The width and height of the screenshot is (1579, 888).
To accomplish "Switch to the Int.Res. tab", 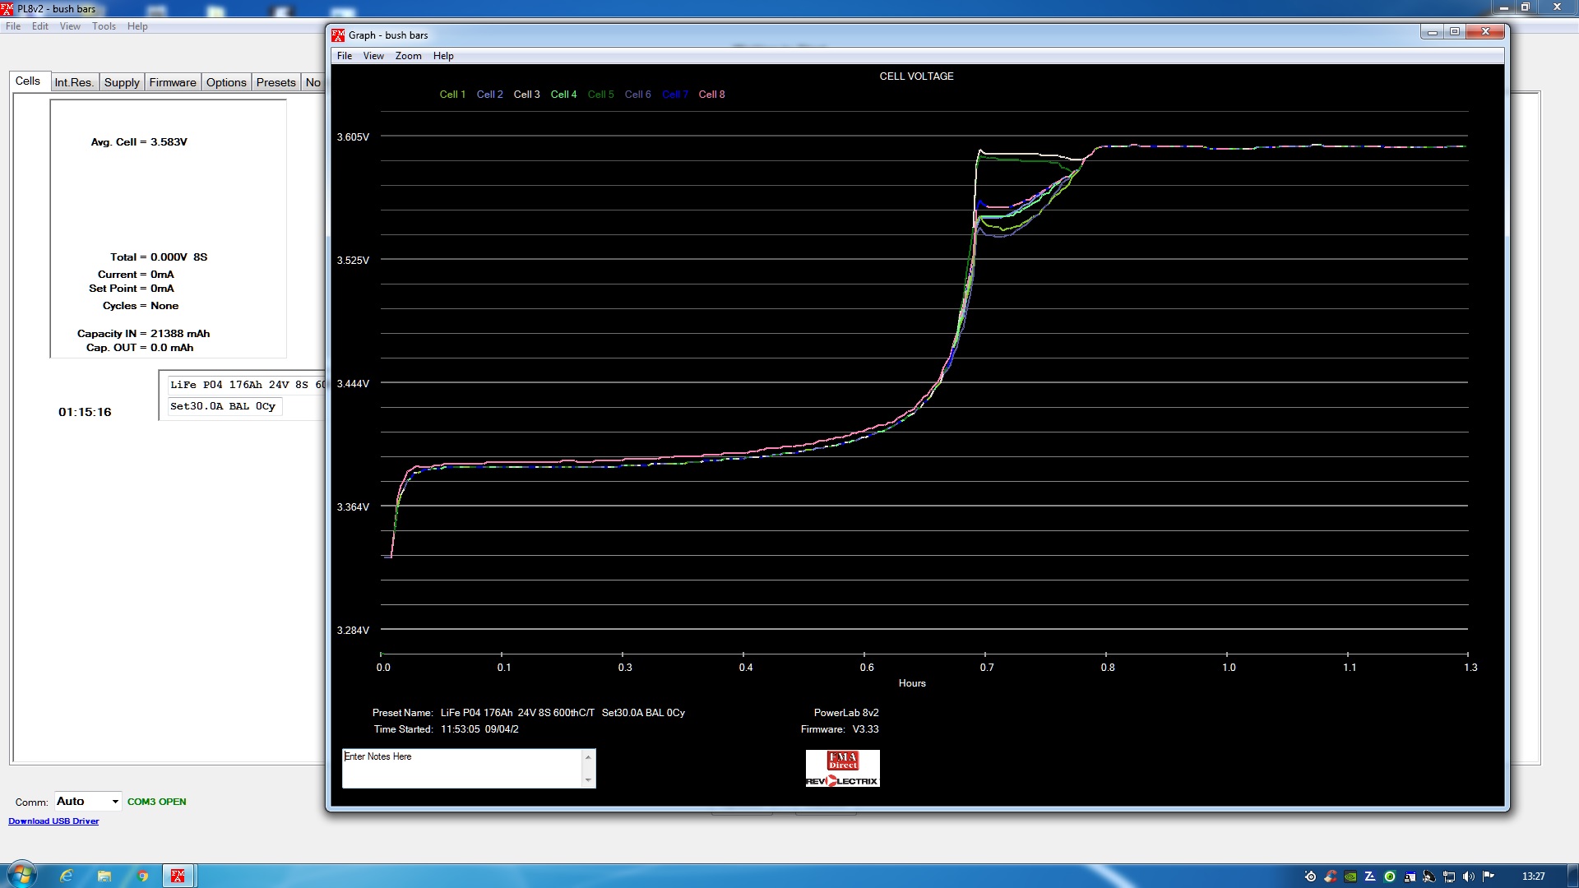I will [x=74, y=82].
